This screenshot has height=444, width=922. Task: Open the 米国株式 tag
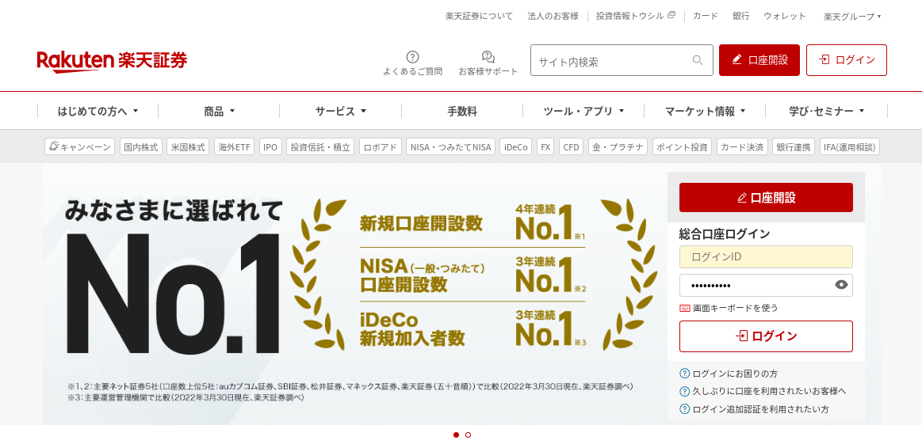pyautogui.click(x=188, y=147)
